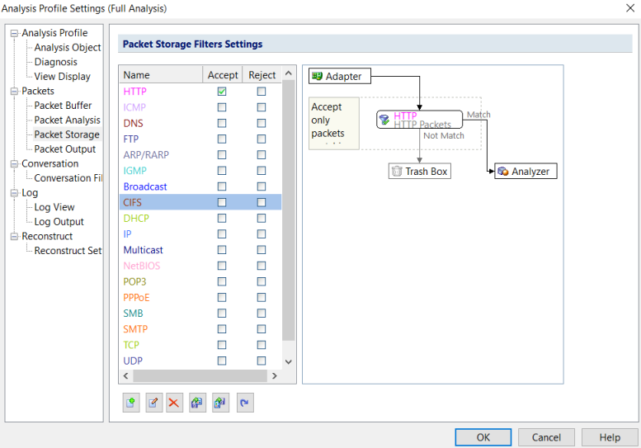641x448 pixels.
Task: Click the HTTP Packets node in diagram
Action: 419,120
